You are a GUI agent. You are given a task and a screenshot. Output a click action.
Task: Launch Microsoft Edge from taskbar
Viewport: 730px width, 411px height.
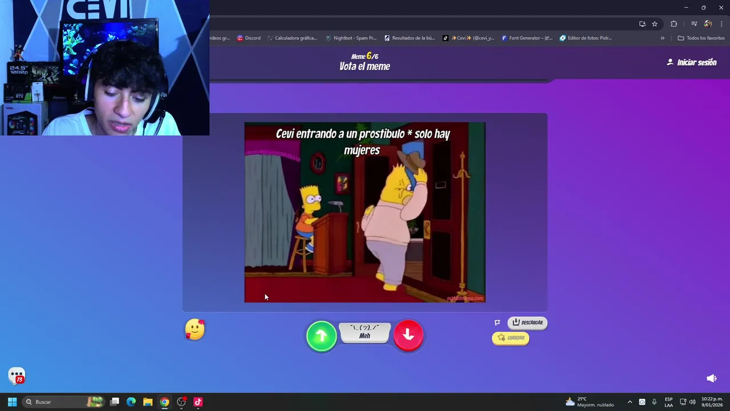pos(131,402)
